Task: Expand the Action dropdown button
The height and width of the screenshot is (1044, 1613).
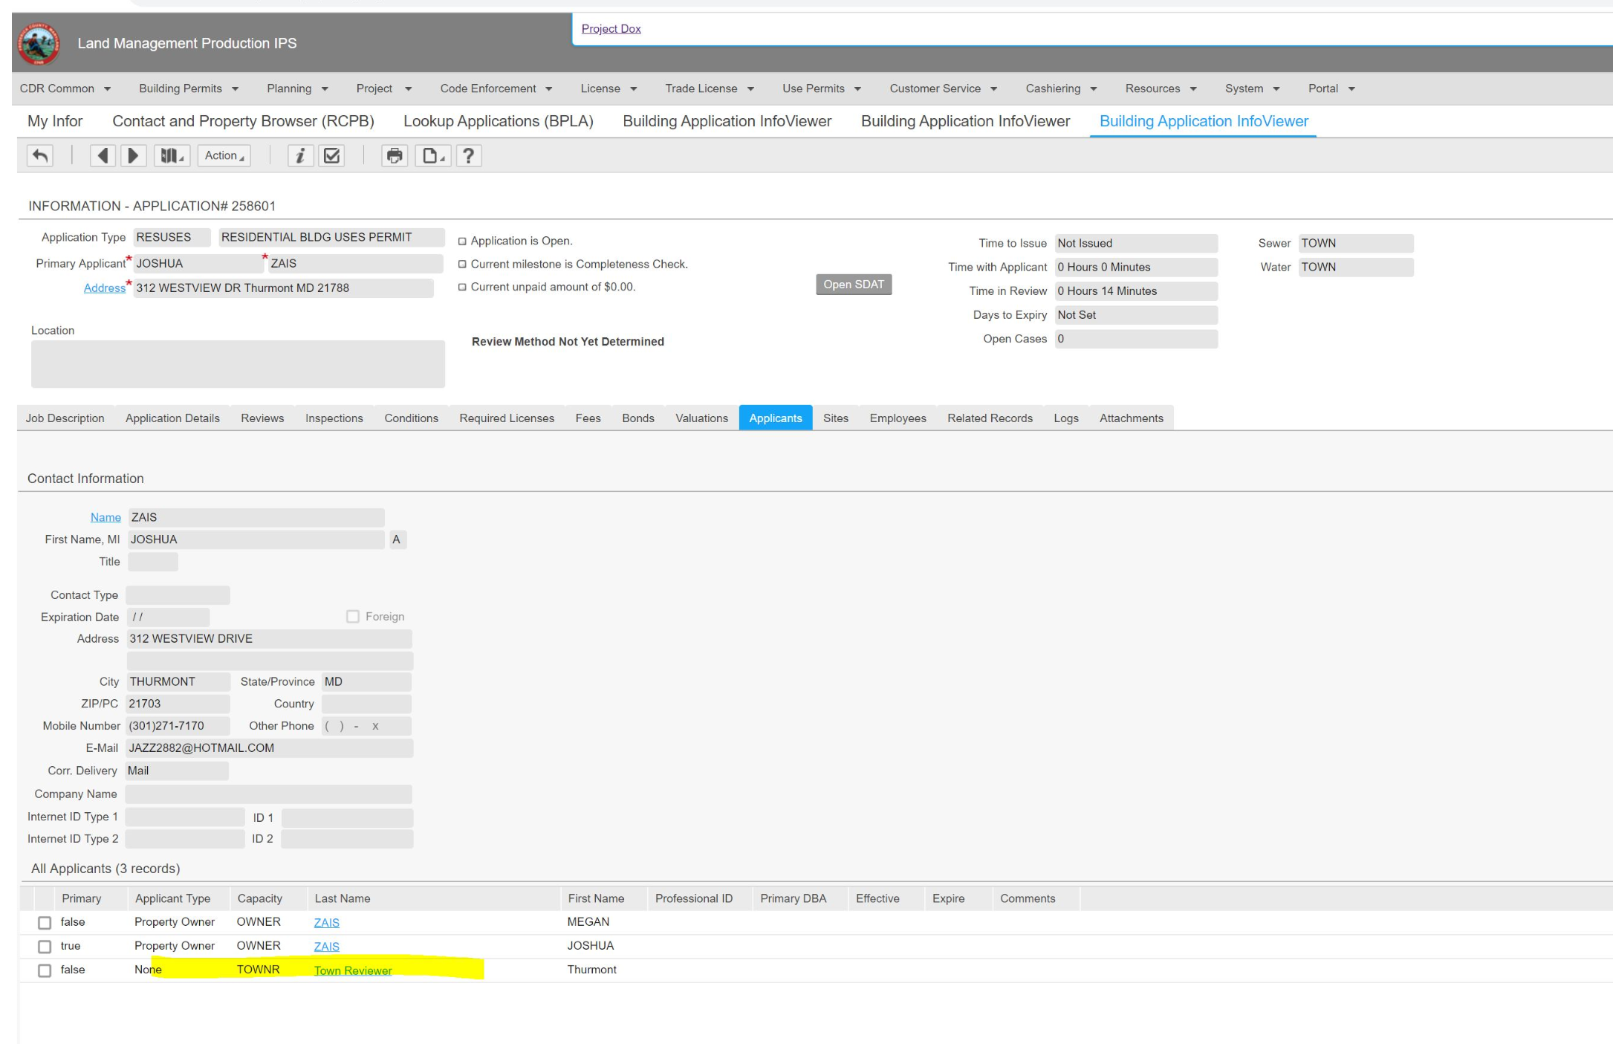Action: pyautogui.click(x=224, y=155)
